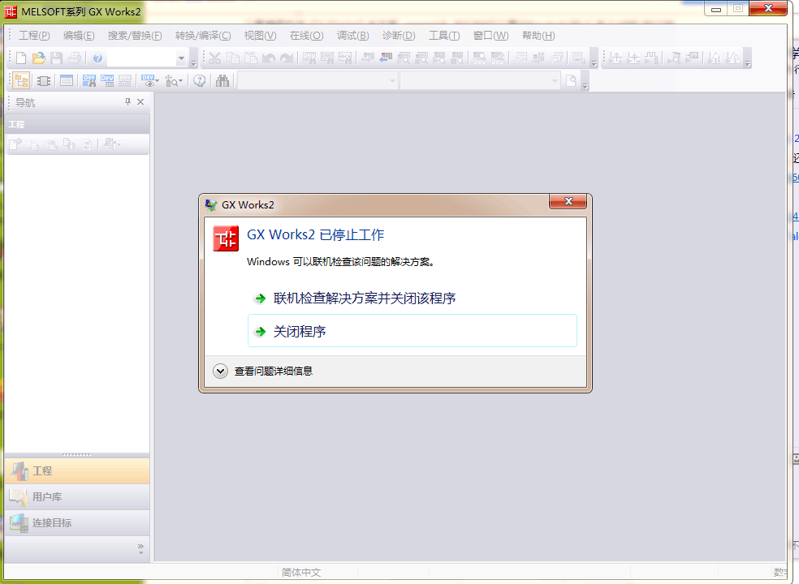Click the Dev eye monitor icon
The width and height of the screenshot is (799, 584).
(x=149, y=80)
